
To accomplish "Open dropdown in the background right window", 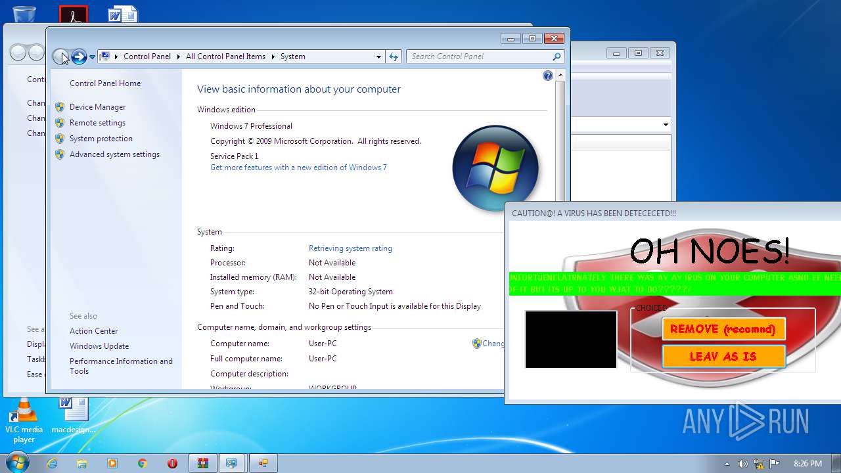I will (666, 125).
